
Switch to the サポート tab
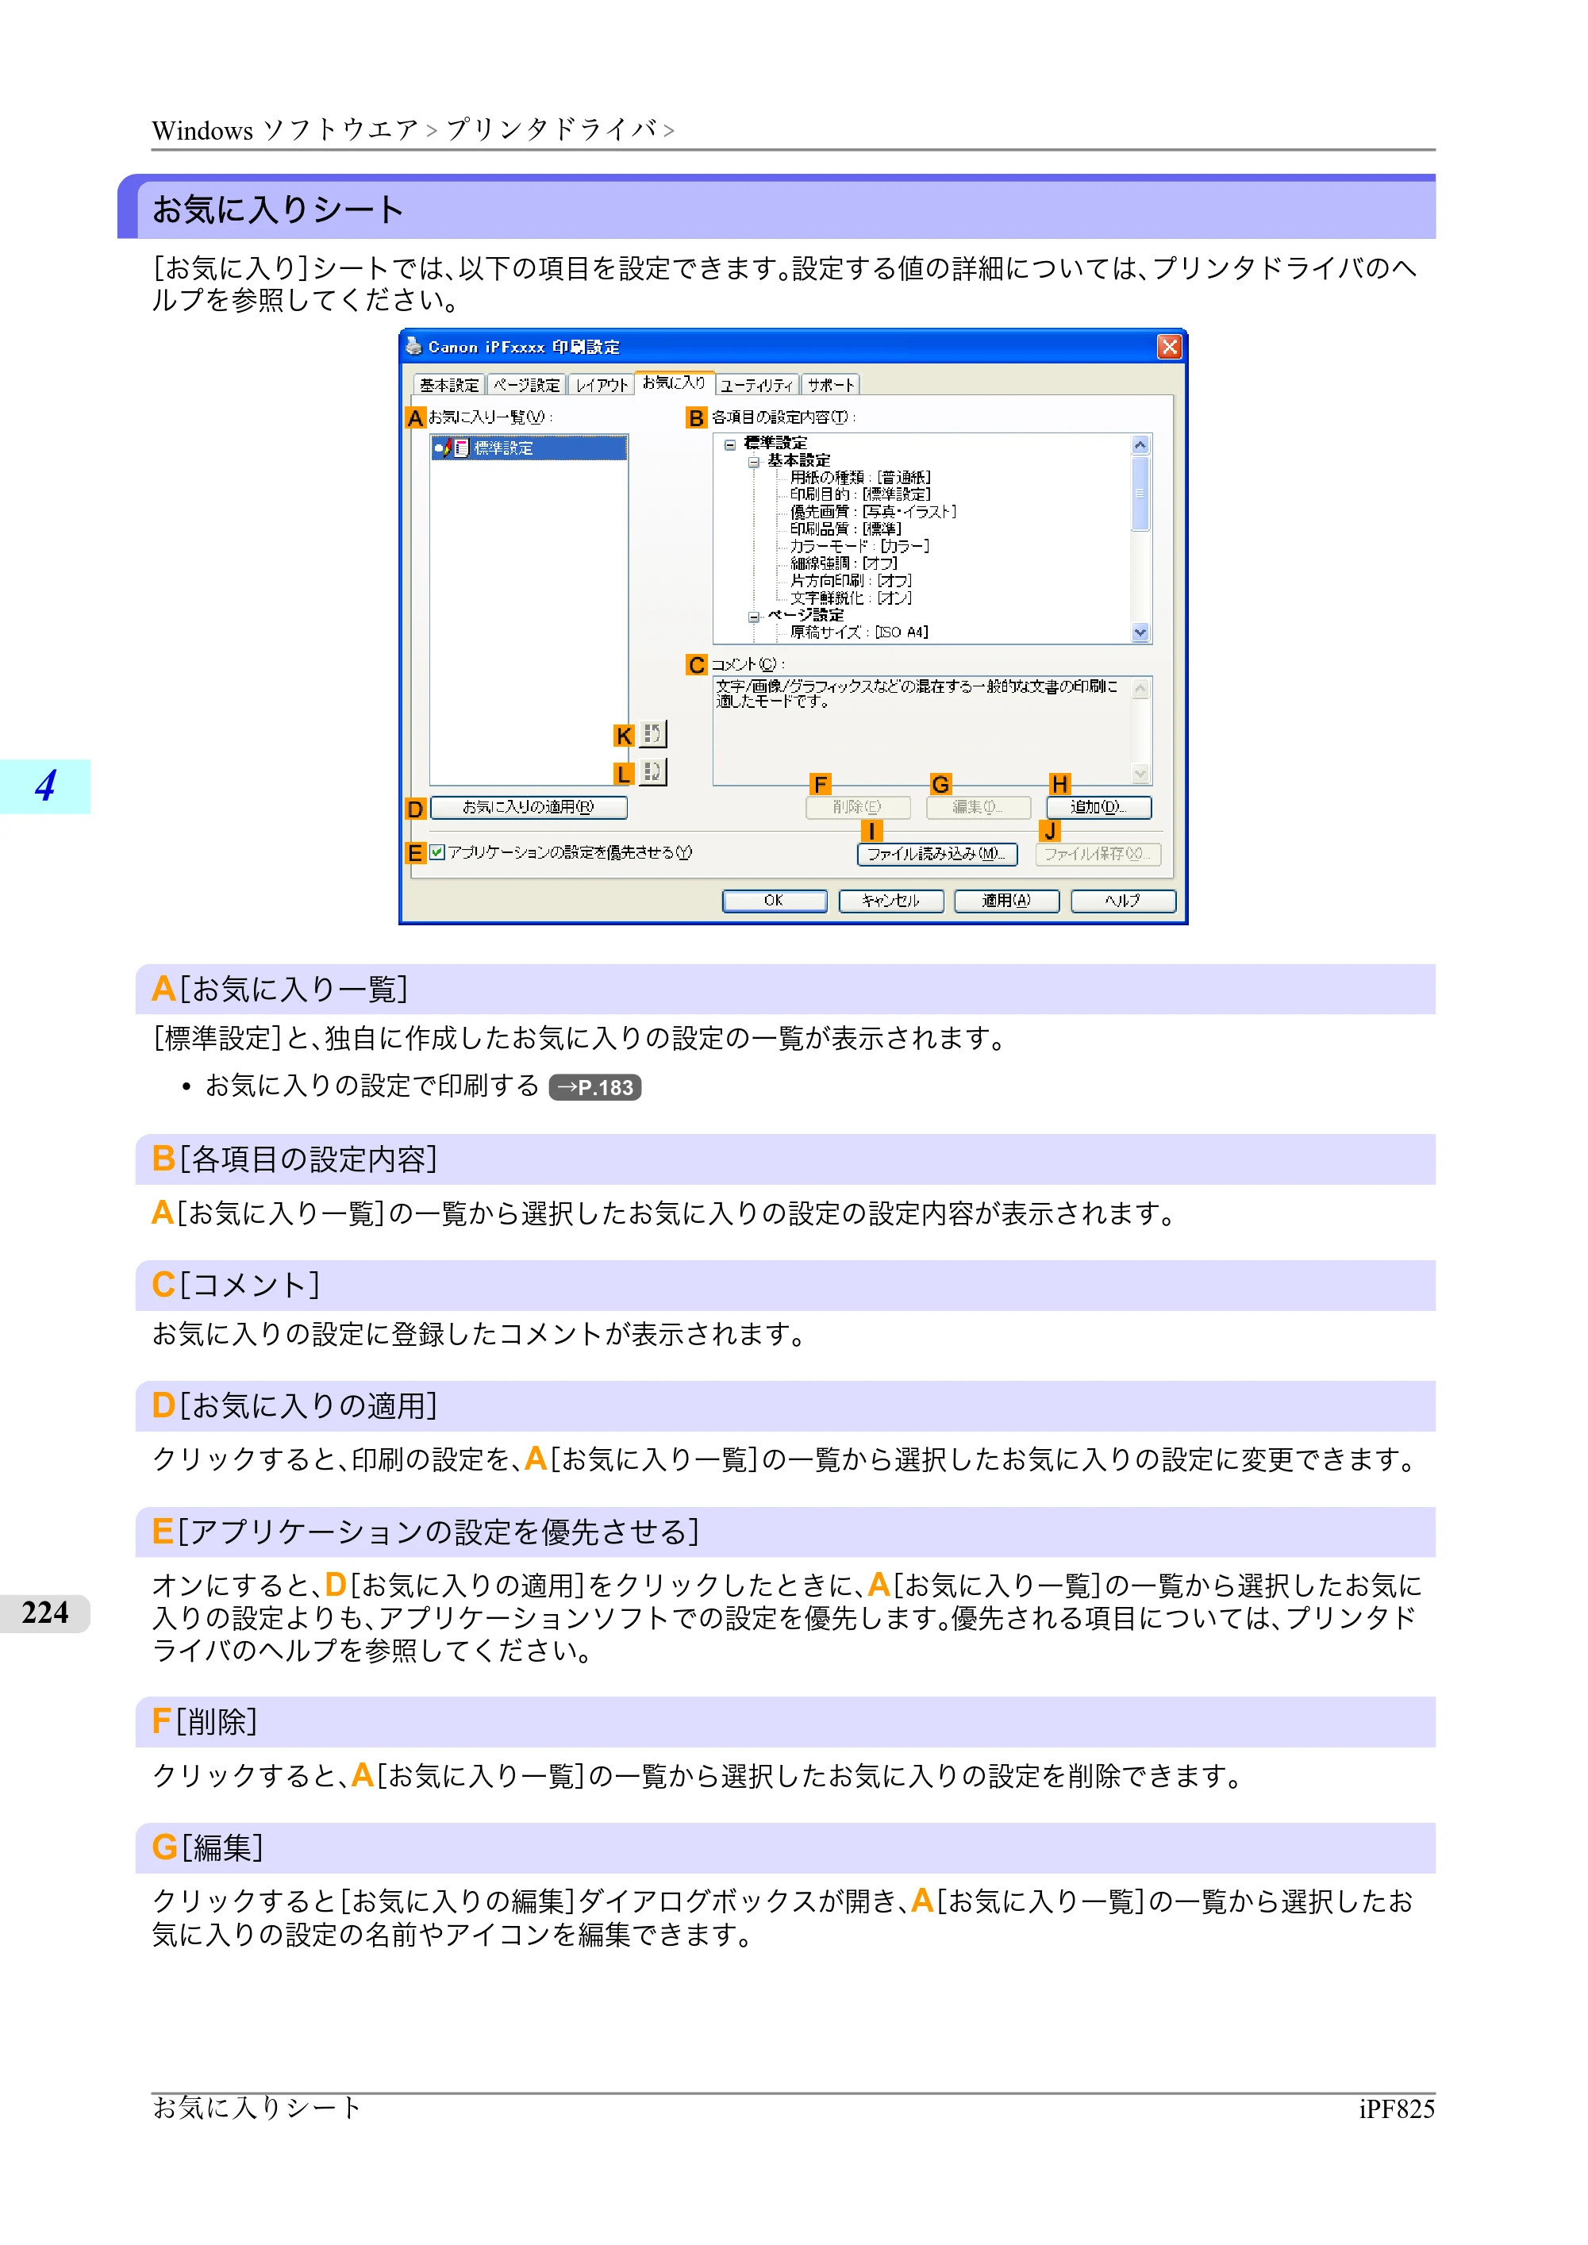click(x=831, y=385)
